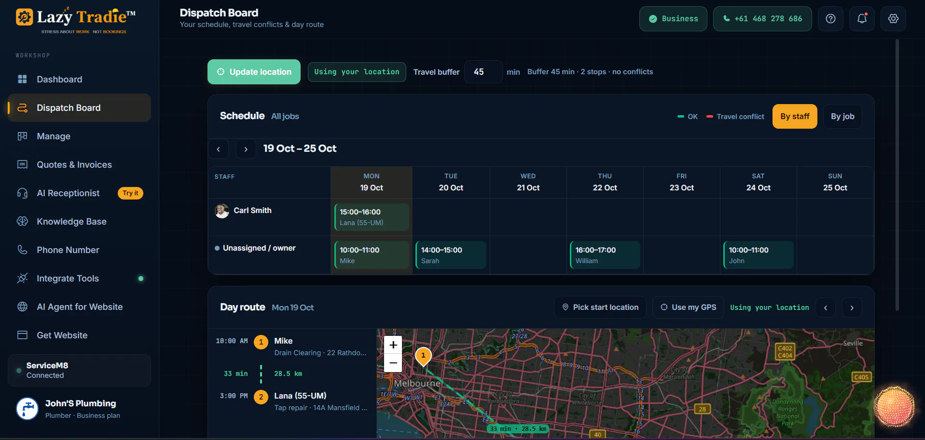Click the John'S Plumbing tap avatar
Viewport: 925px width, 440px height.
click(28, 409)
